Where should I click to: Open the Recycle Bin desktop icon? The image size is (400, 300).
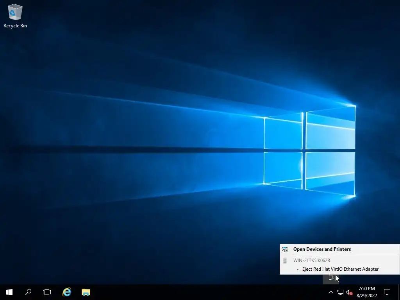point(15,16)
